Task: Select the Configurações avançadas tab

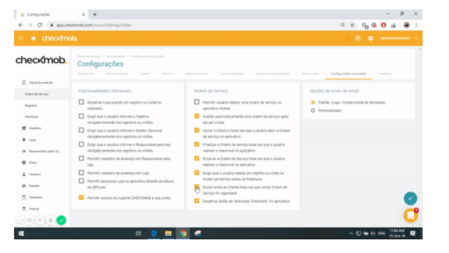Action: pos(348,74)
